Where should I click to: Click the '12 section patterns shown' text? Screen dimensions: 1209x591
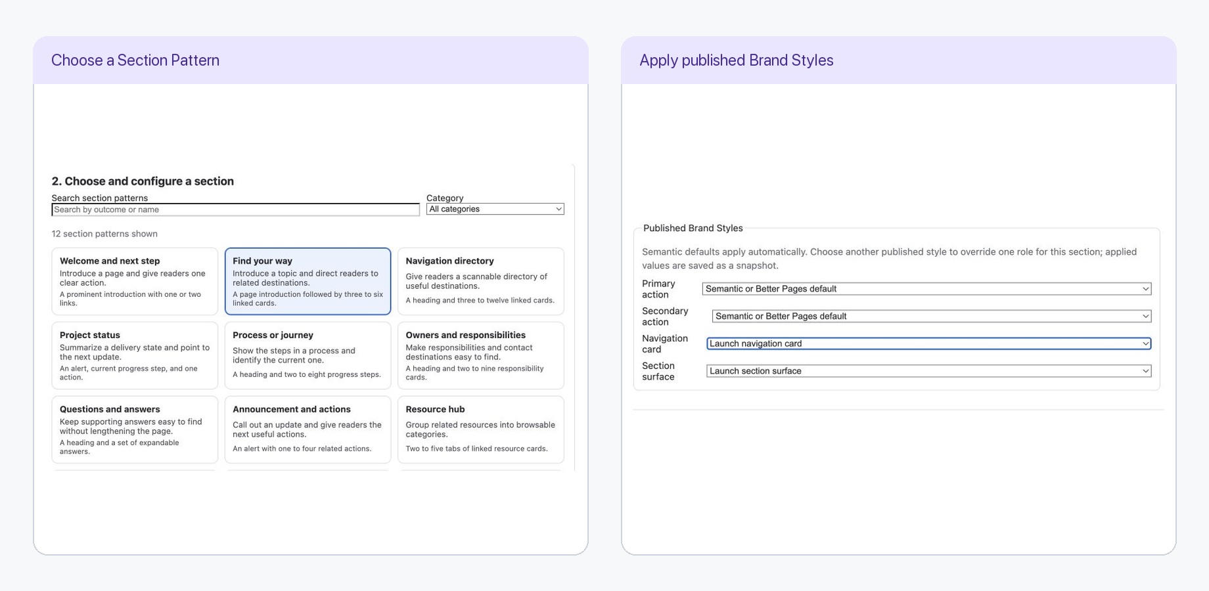point(104,234)
